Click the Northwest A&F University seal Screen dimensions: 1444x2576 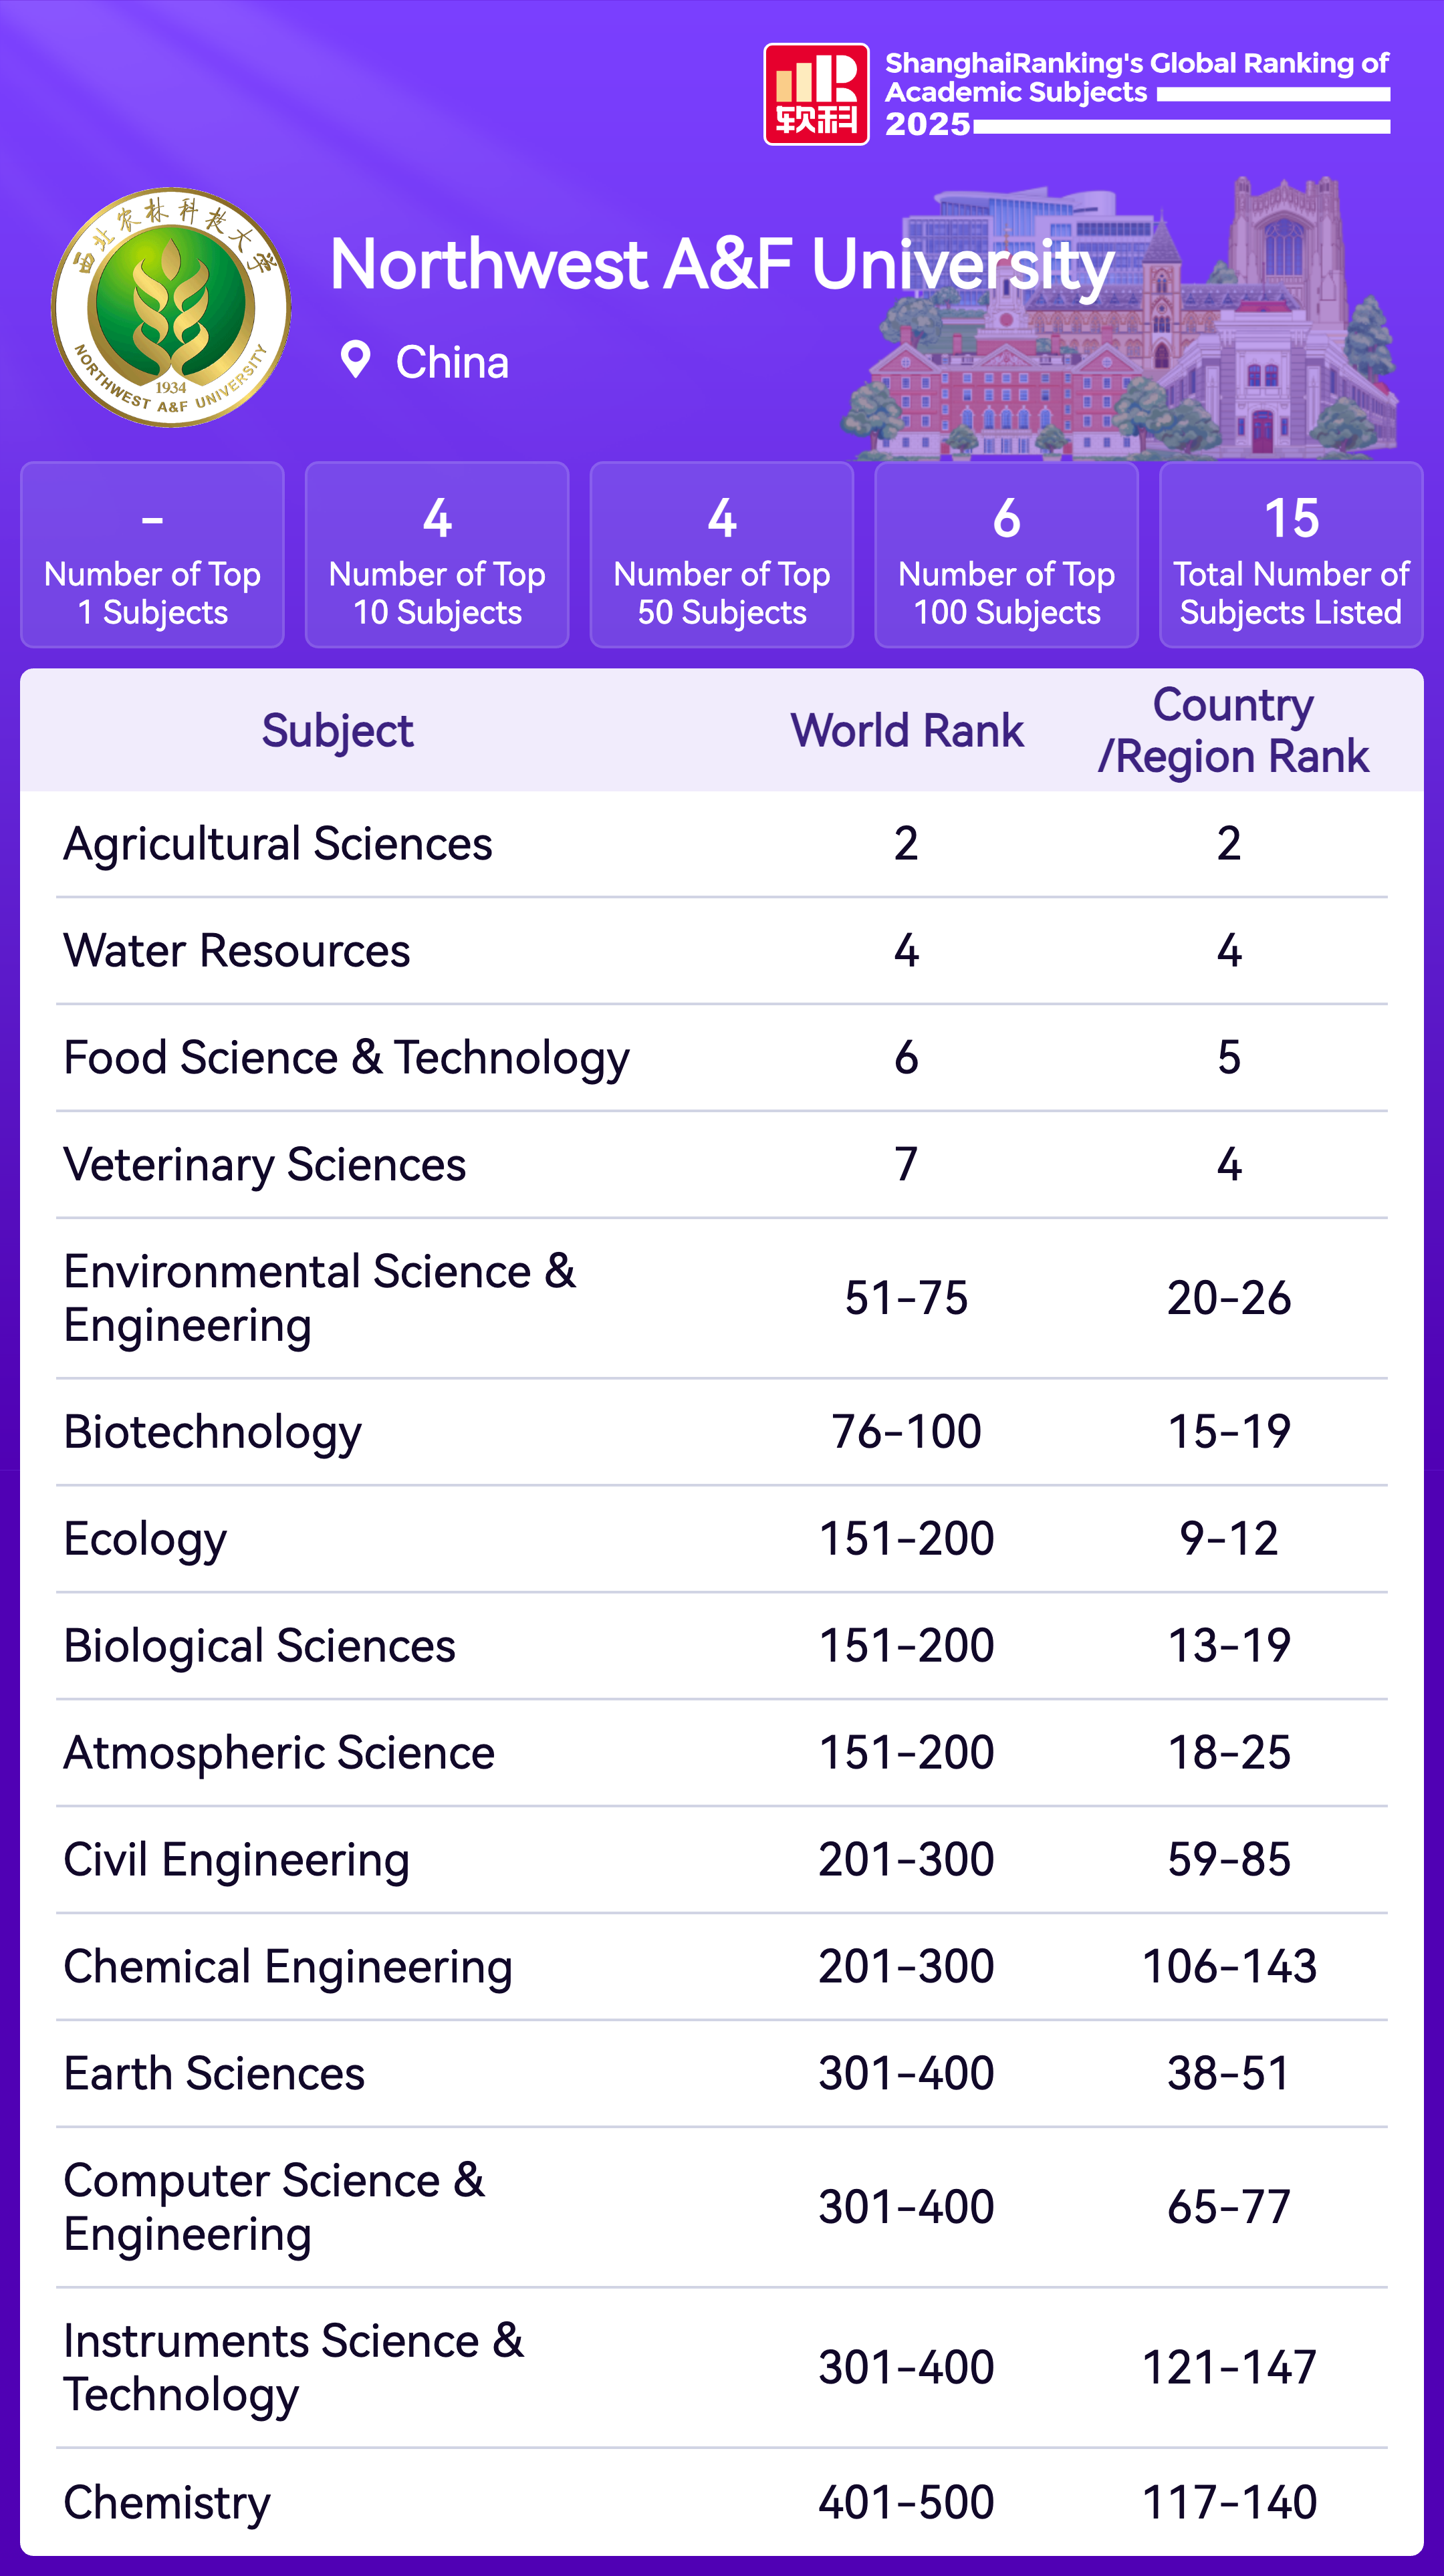click(x=171, y=307)
